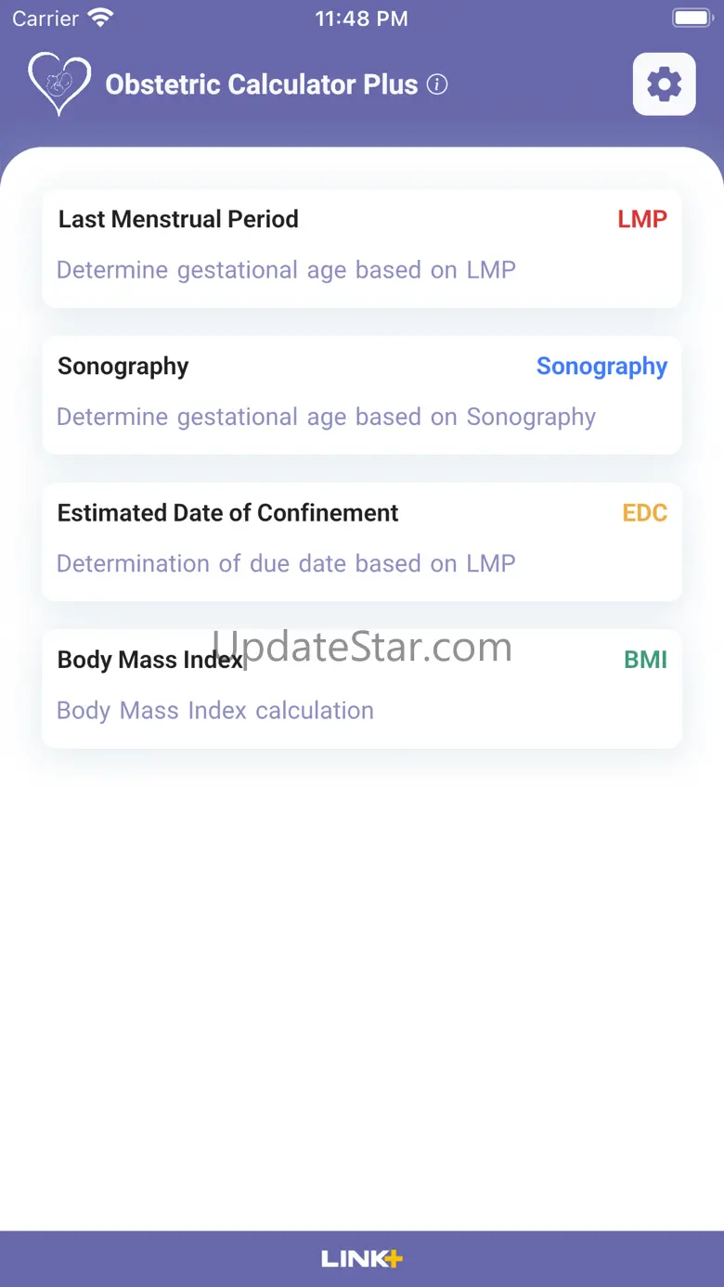Tap the heart baby logo icon
This screenshot has width=724, height=1287.
tap(59, 84)
